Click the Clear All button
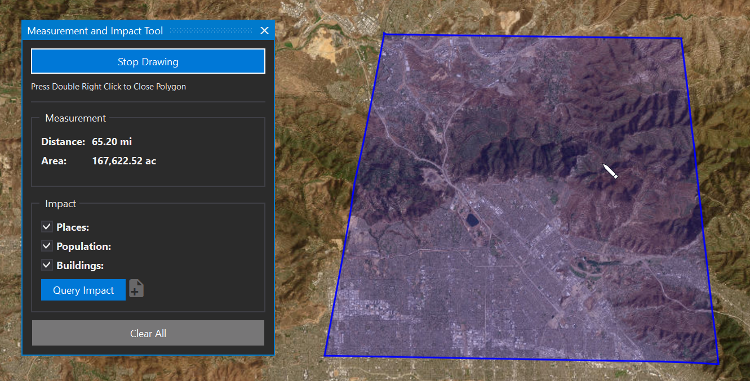The width and height of the screenshot is (750, 381). [x=148, y=333]
